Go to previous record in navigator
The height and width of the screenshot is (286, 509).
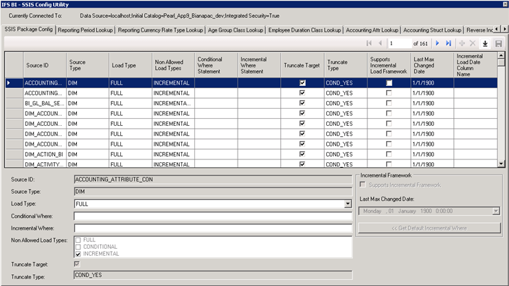point(380,43)
